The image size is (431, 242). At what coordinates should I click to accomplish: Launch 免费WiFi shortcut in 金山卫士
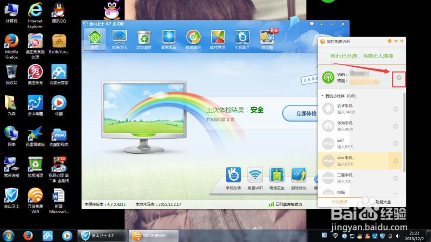click(x=255, y=179)
